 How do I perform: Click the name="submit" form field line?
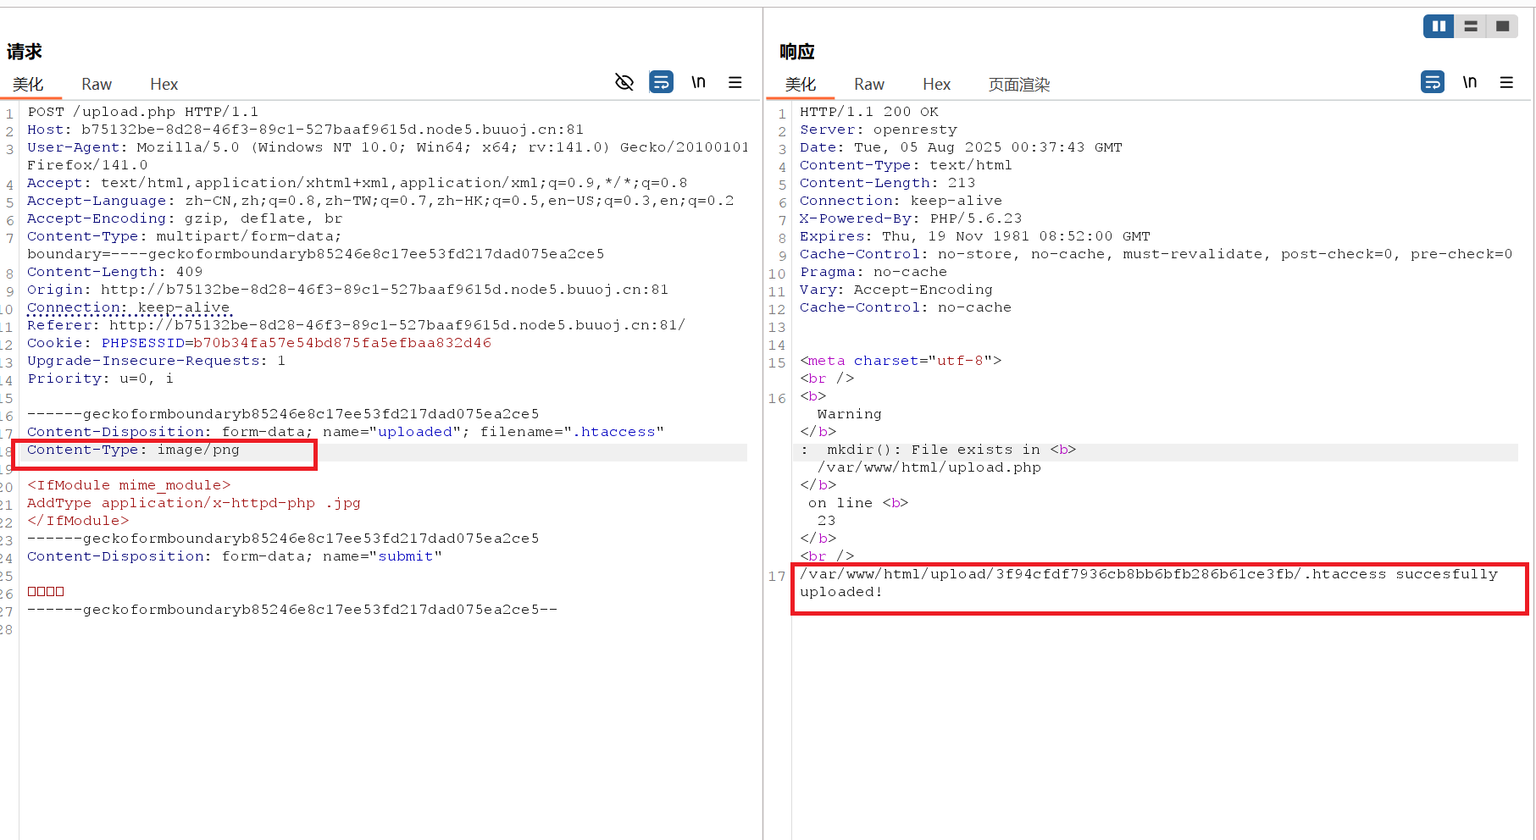coord(235,556)
